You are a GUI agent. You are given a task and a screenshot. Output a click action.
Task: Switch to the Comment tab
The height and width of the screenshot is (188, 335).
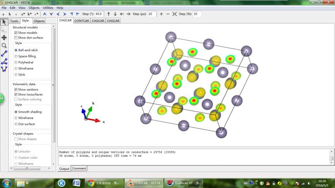79,168
